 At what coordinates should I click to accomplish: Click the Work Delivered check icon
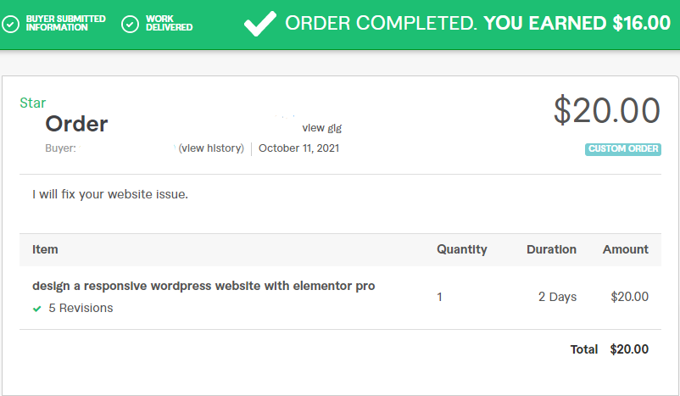tap(131, 24)
